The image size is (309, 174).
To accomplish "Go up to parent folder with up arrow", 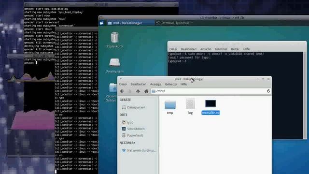I will tap(138, 91).
